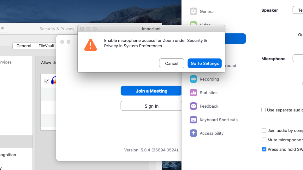
Task: Click the Accessibility settings icon
Action: coord(193,133)
